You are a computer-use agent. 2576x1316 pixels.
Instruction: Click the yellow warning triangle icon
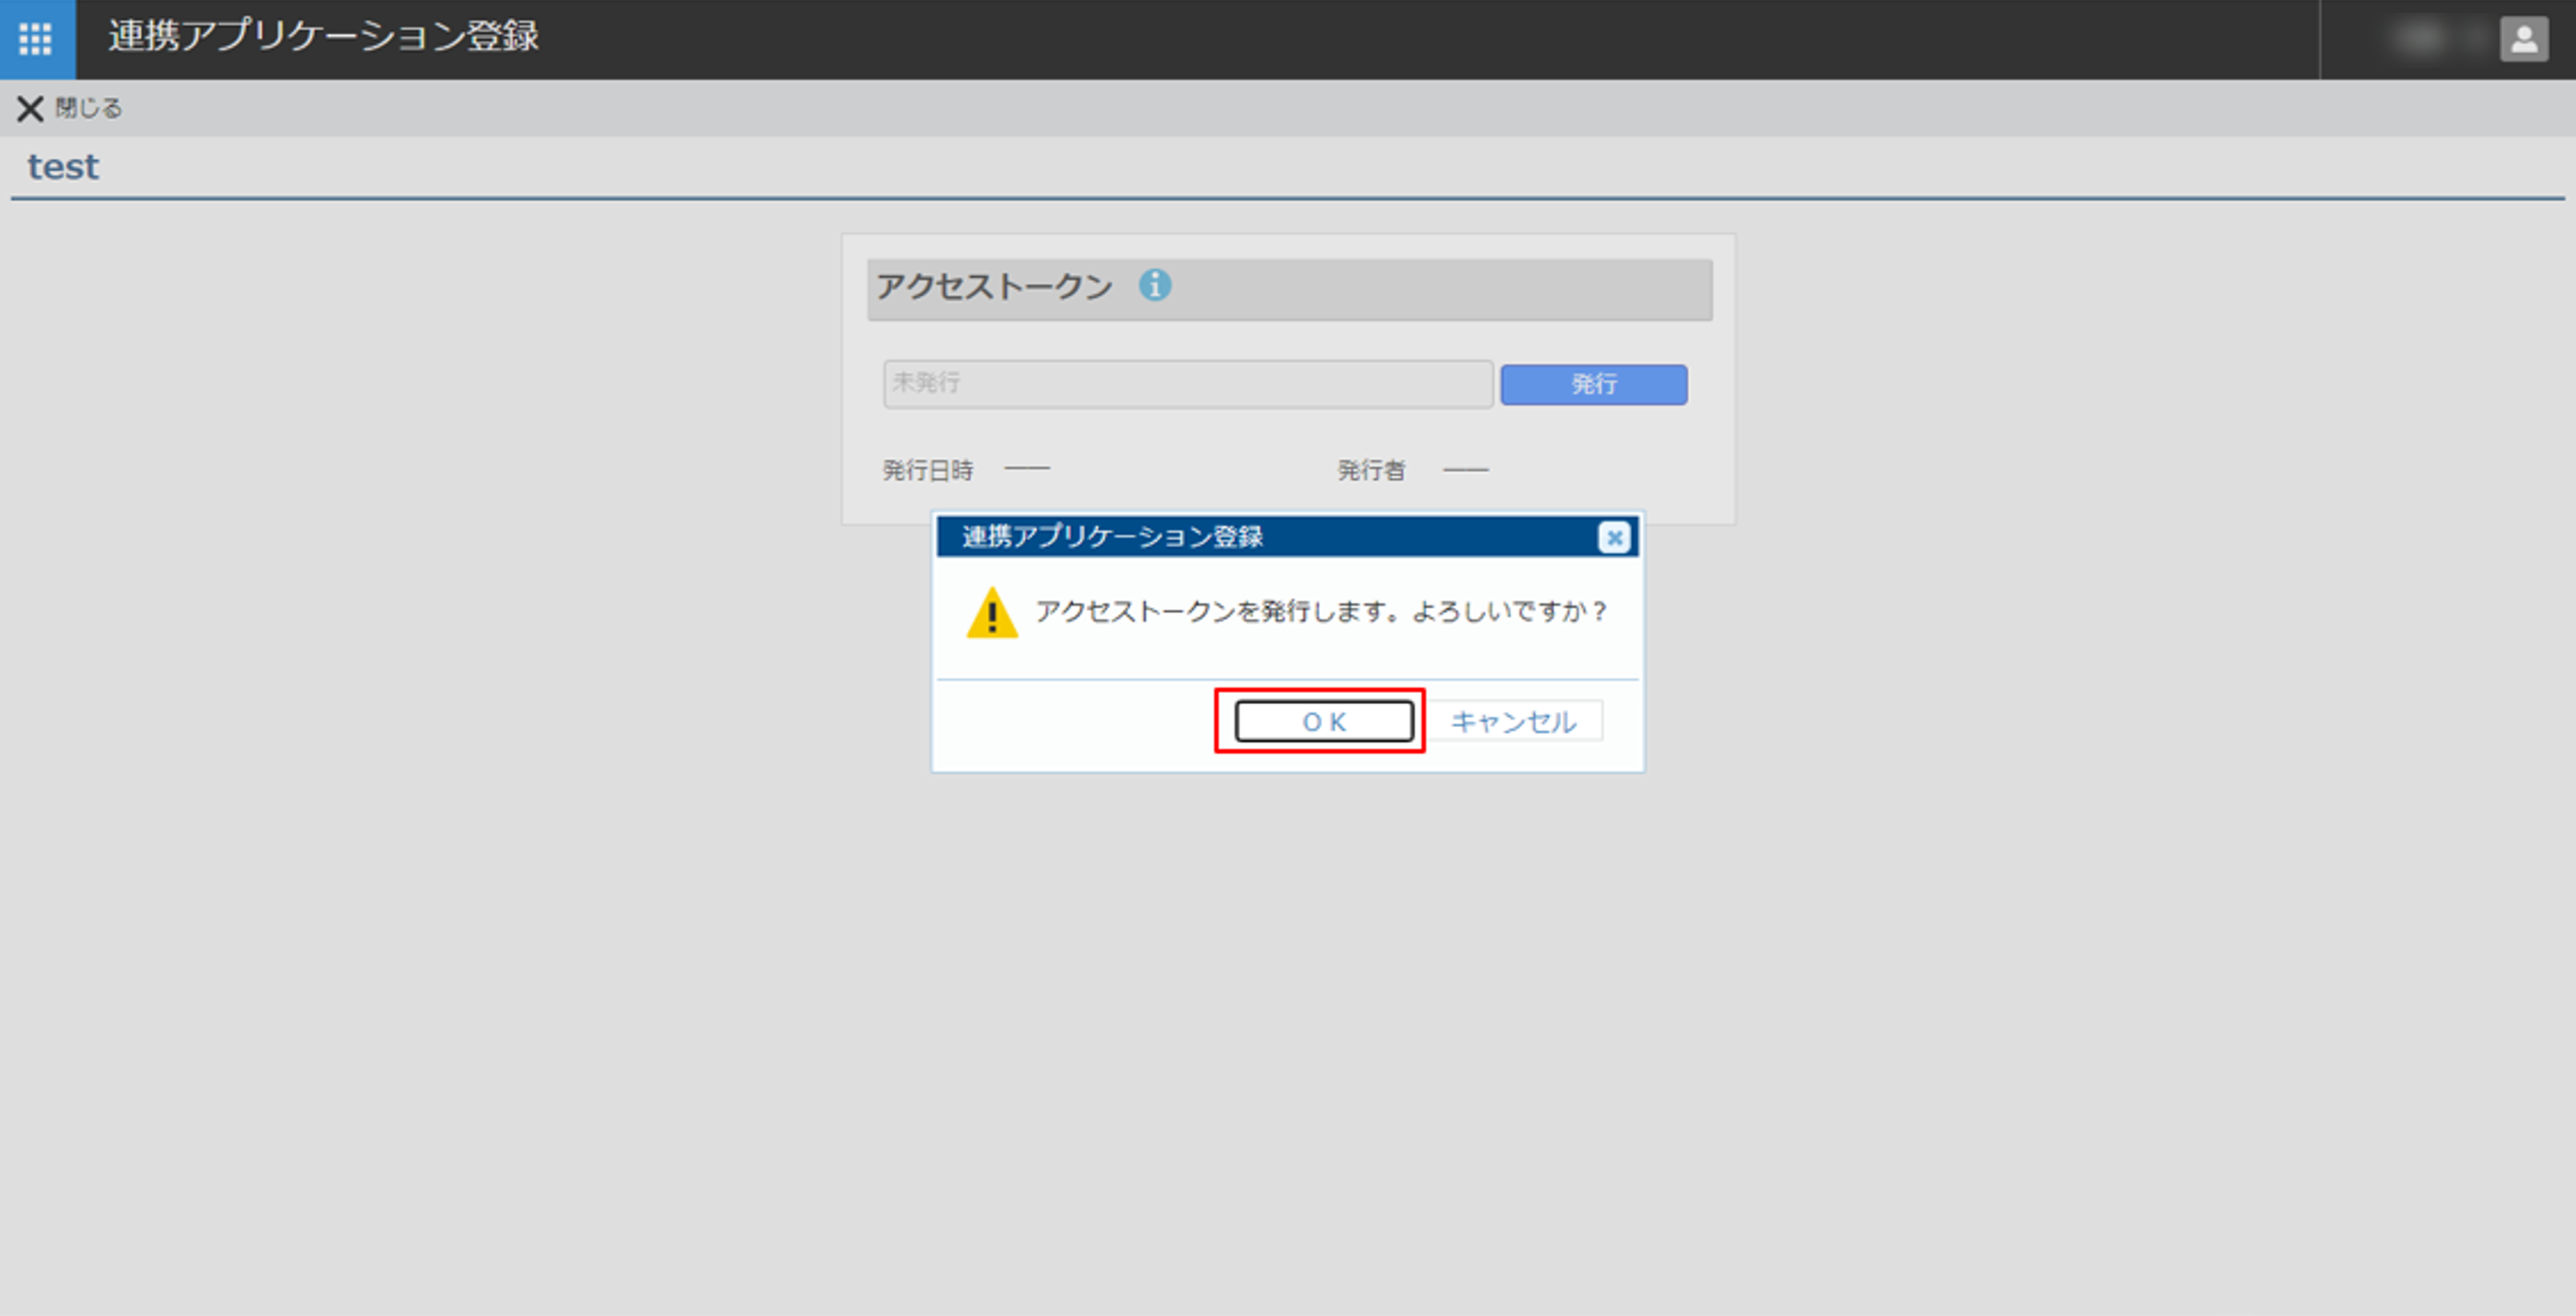(x=991, y=614)
